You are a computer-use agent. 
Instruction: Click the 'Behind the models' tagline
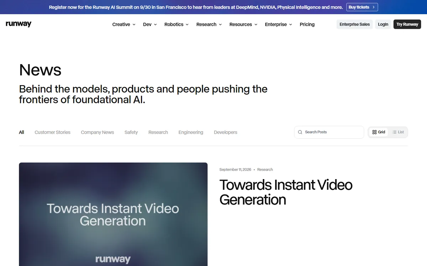(x=143, y=94)
